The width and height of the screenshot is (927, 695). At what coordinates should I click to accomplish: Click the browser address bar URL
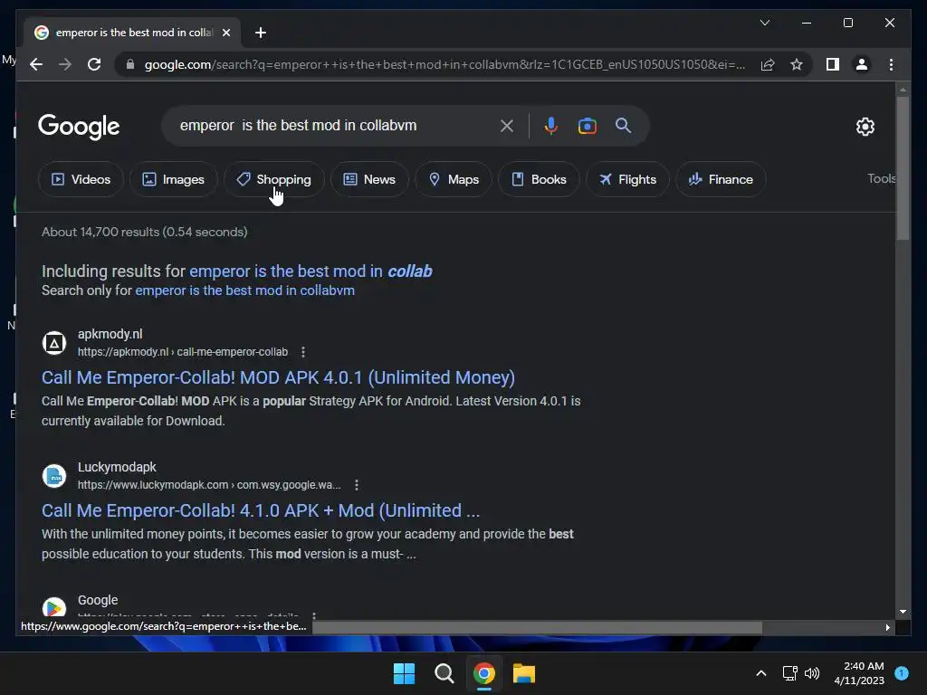[444, 64]
